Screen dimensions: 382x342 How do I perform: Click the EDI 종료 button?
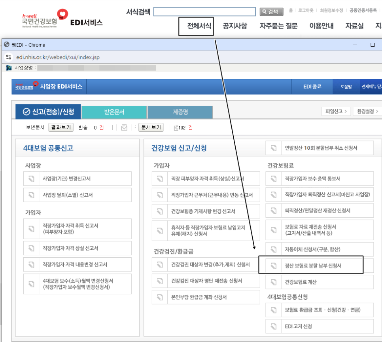click(x=312, y=86)
